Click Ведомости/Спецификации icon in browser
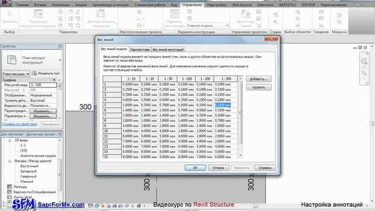This screenshot has width=375, height=211. (x=9, y=192)
